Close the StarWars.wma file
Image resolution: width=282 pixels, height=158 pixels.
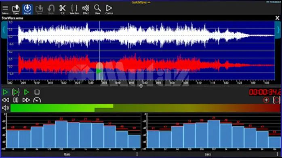[x=277, y=18]
